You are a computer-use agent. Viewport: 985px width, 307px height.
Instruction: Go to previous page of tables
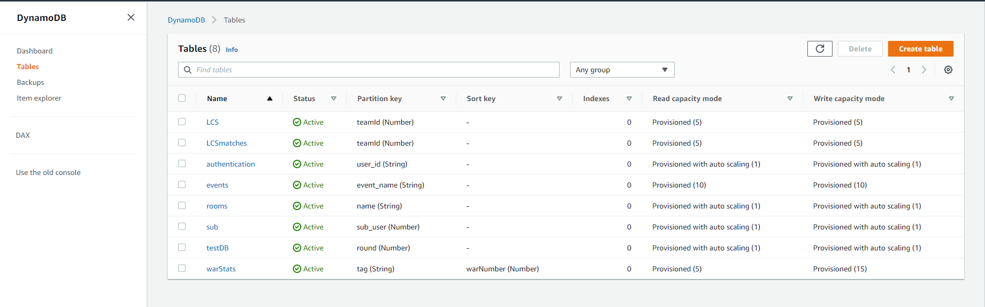click(893, 70)
